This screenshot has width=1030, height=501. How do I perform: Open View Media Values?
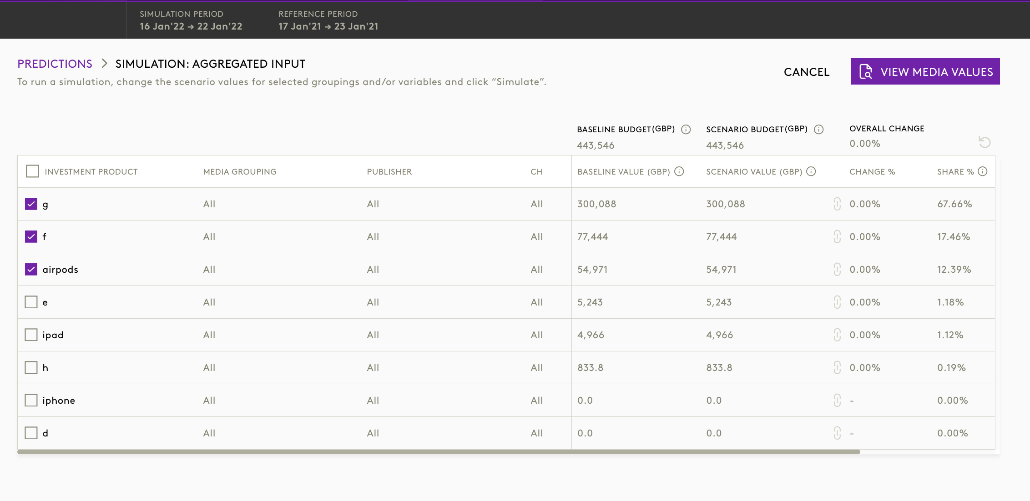(925, 72)
